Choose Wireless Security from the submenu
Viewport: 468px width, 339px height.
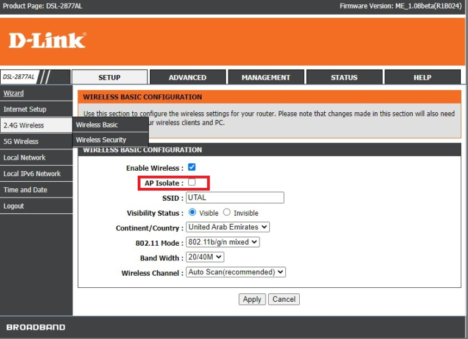[x=101, y=140]
